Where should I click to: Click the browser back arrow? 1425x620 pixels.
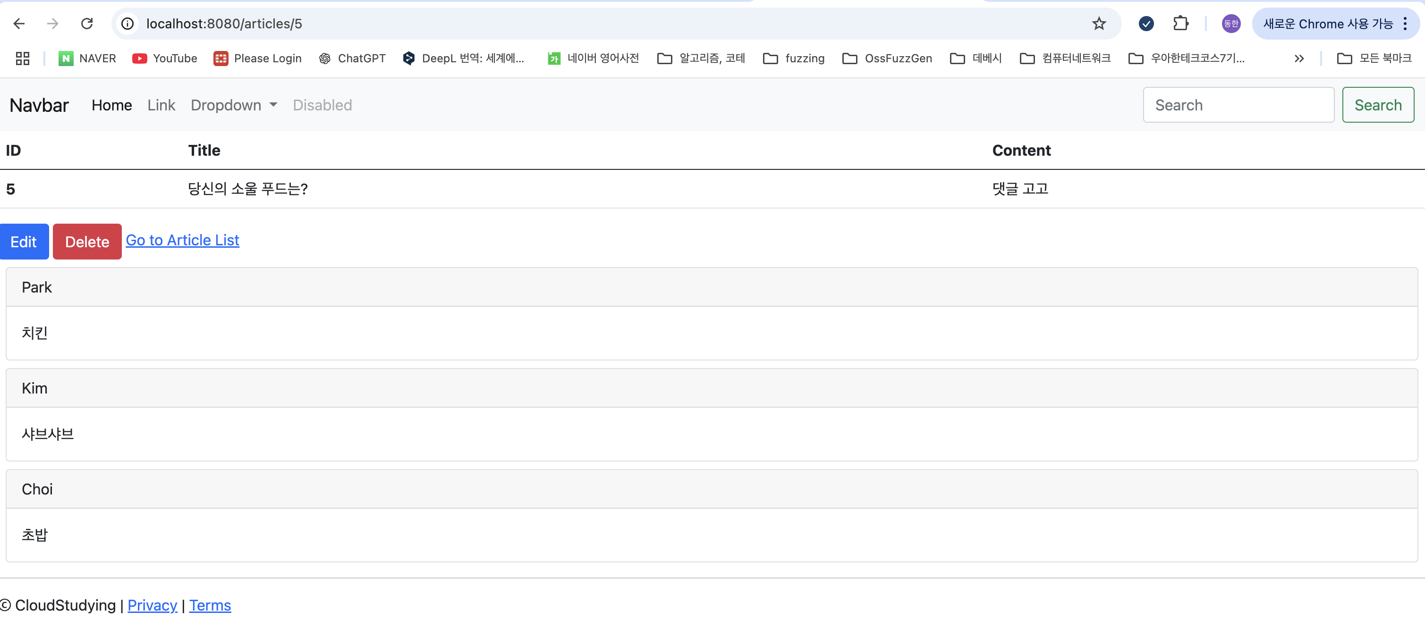[19, 24]
